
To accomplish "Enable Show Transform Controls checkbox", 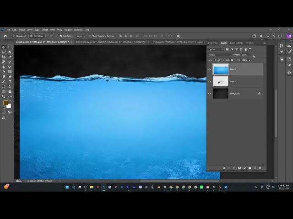I will coord(90,36).
